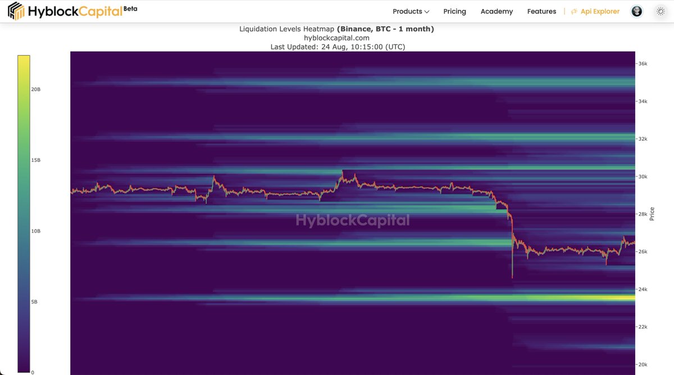Screen dimensions: 674x375
Task: Click the hyblockcapital.com text under title
Action: 336,38
